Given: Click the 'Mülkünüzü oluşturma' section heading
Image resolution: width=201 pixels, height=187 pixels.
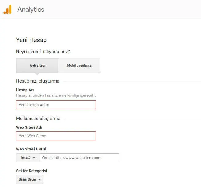Looking at the screenshot, I should pyautogui.click(x=38, y=119).
